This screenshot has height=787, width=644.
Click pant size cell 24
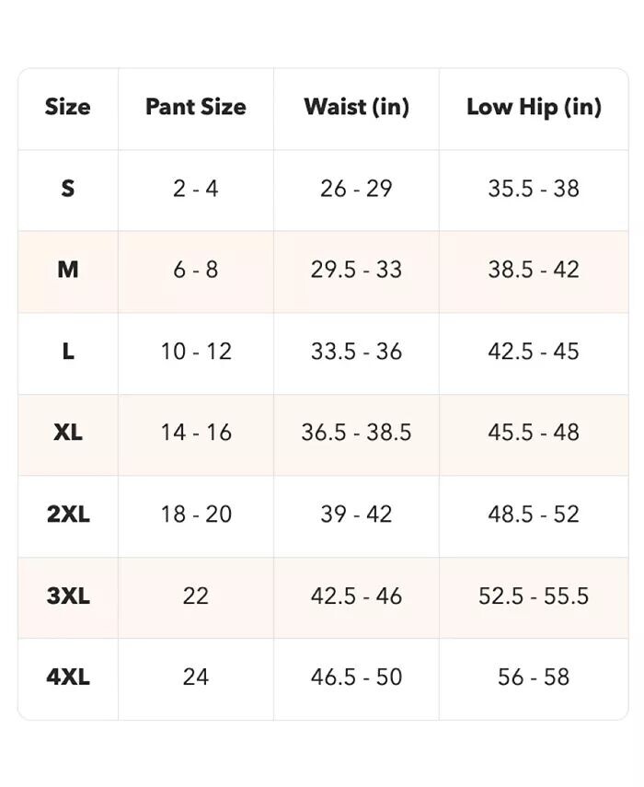pyautogui.click(x=196, y=677)
